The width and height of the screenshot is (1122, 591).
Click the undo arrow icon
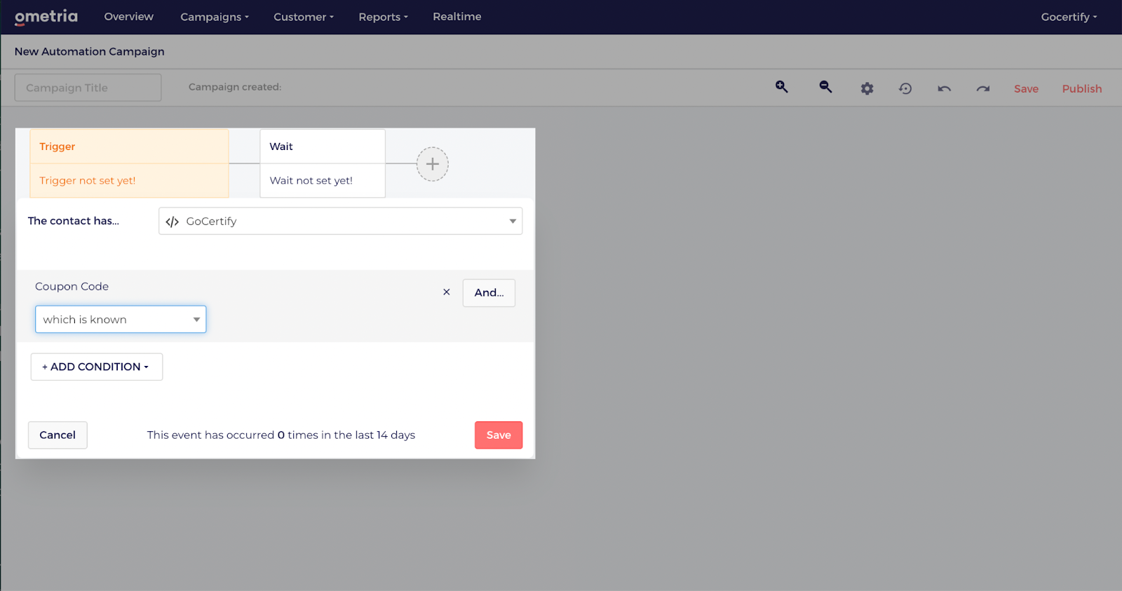(x=944, y=88)
